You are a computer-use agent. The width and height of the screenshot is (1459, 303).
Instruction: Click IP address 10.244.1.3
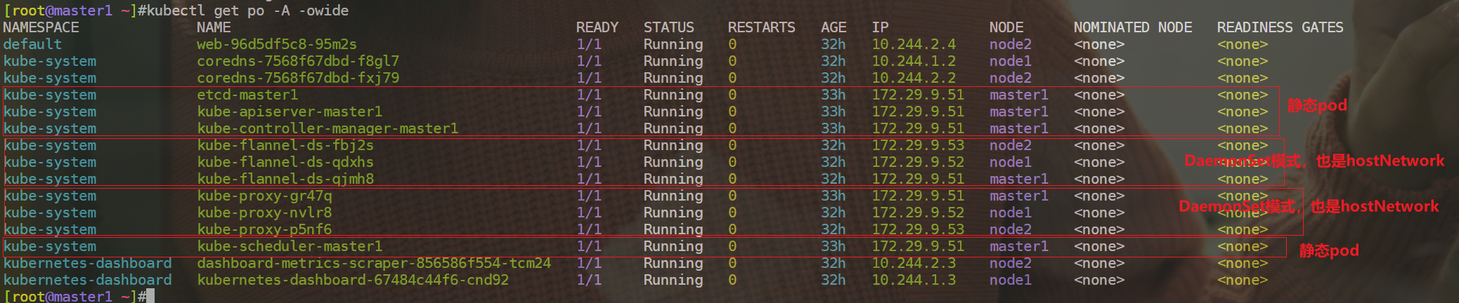914,280
